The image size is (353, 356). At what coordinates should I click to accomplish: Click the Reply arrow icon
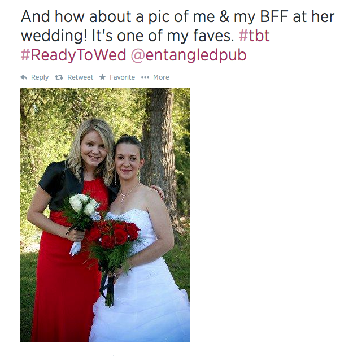pos(24,77)
